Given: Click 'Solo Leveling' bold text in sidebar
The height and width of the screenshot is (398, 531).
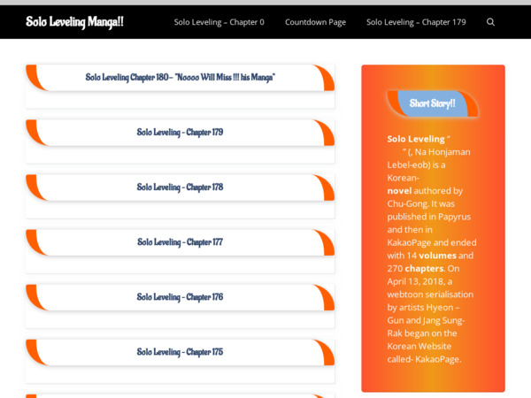Looking at the screenshot, I should tap(416, 139).
